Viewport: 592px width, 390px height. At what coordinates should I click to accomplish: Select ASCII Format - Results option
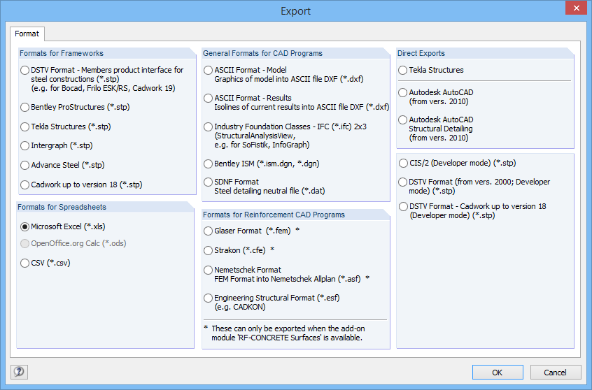(x=209, y=98)
